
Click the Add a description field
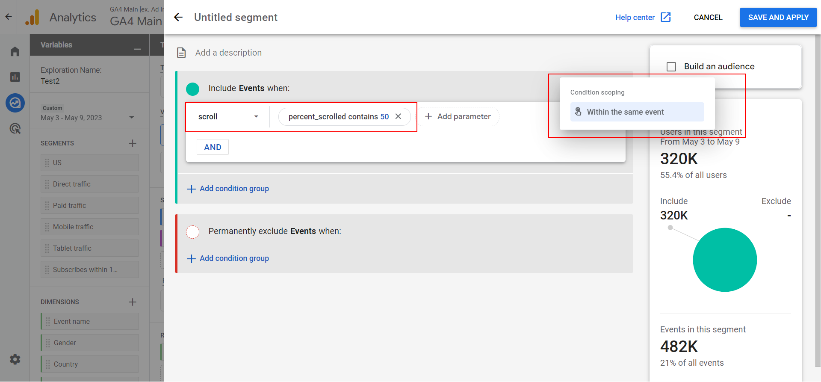228,53
